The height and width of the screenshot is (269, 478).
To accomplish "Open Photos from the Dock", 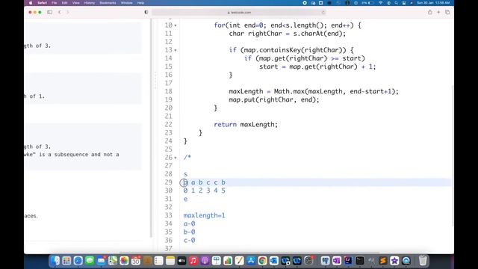I will (124, 261).
